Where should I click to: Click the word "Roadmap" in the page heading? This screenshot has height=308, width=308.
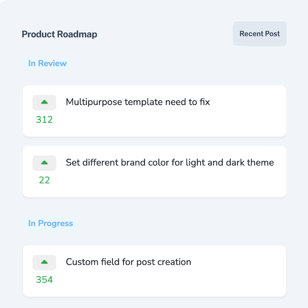[77, 34]
